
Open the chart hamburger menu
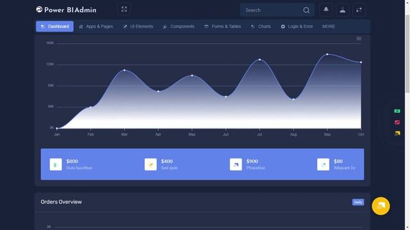tap(359, 38)
